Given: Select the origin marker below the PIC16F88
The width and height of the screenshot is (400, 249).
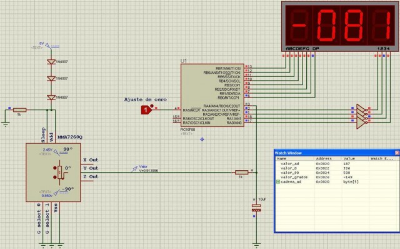Looking at the screenshot, I should 202,139.
